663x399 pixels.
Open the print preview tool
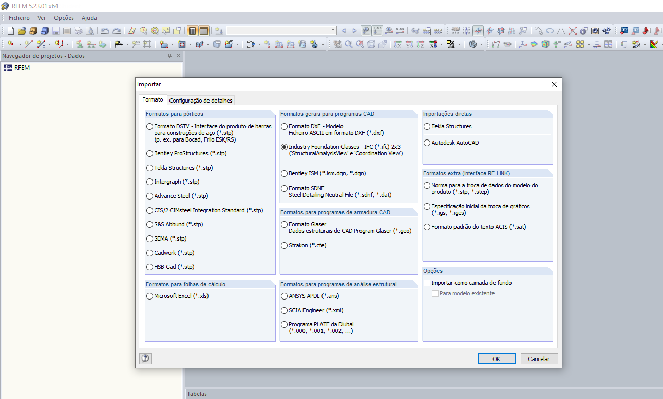pos(89,31)
